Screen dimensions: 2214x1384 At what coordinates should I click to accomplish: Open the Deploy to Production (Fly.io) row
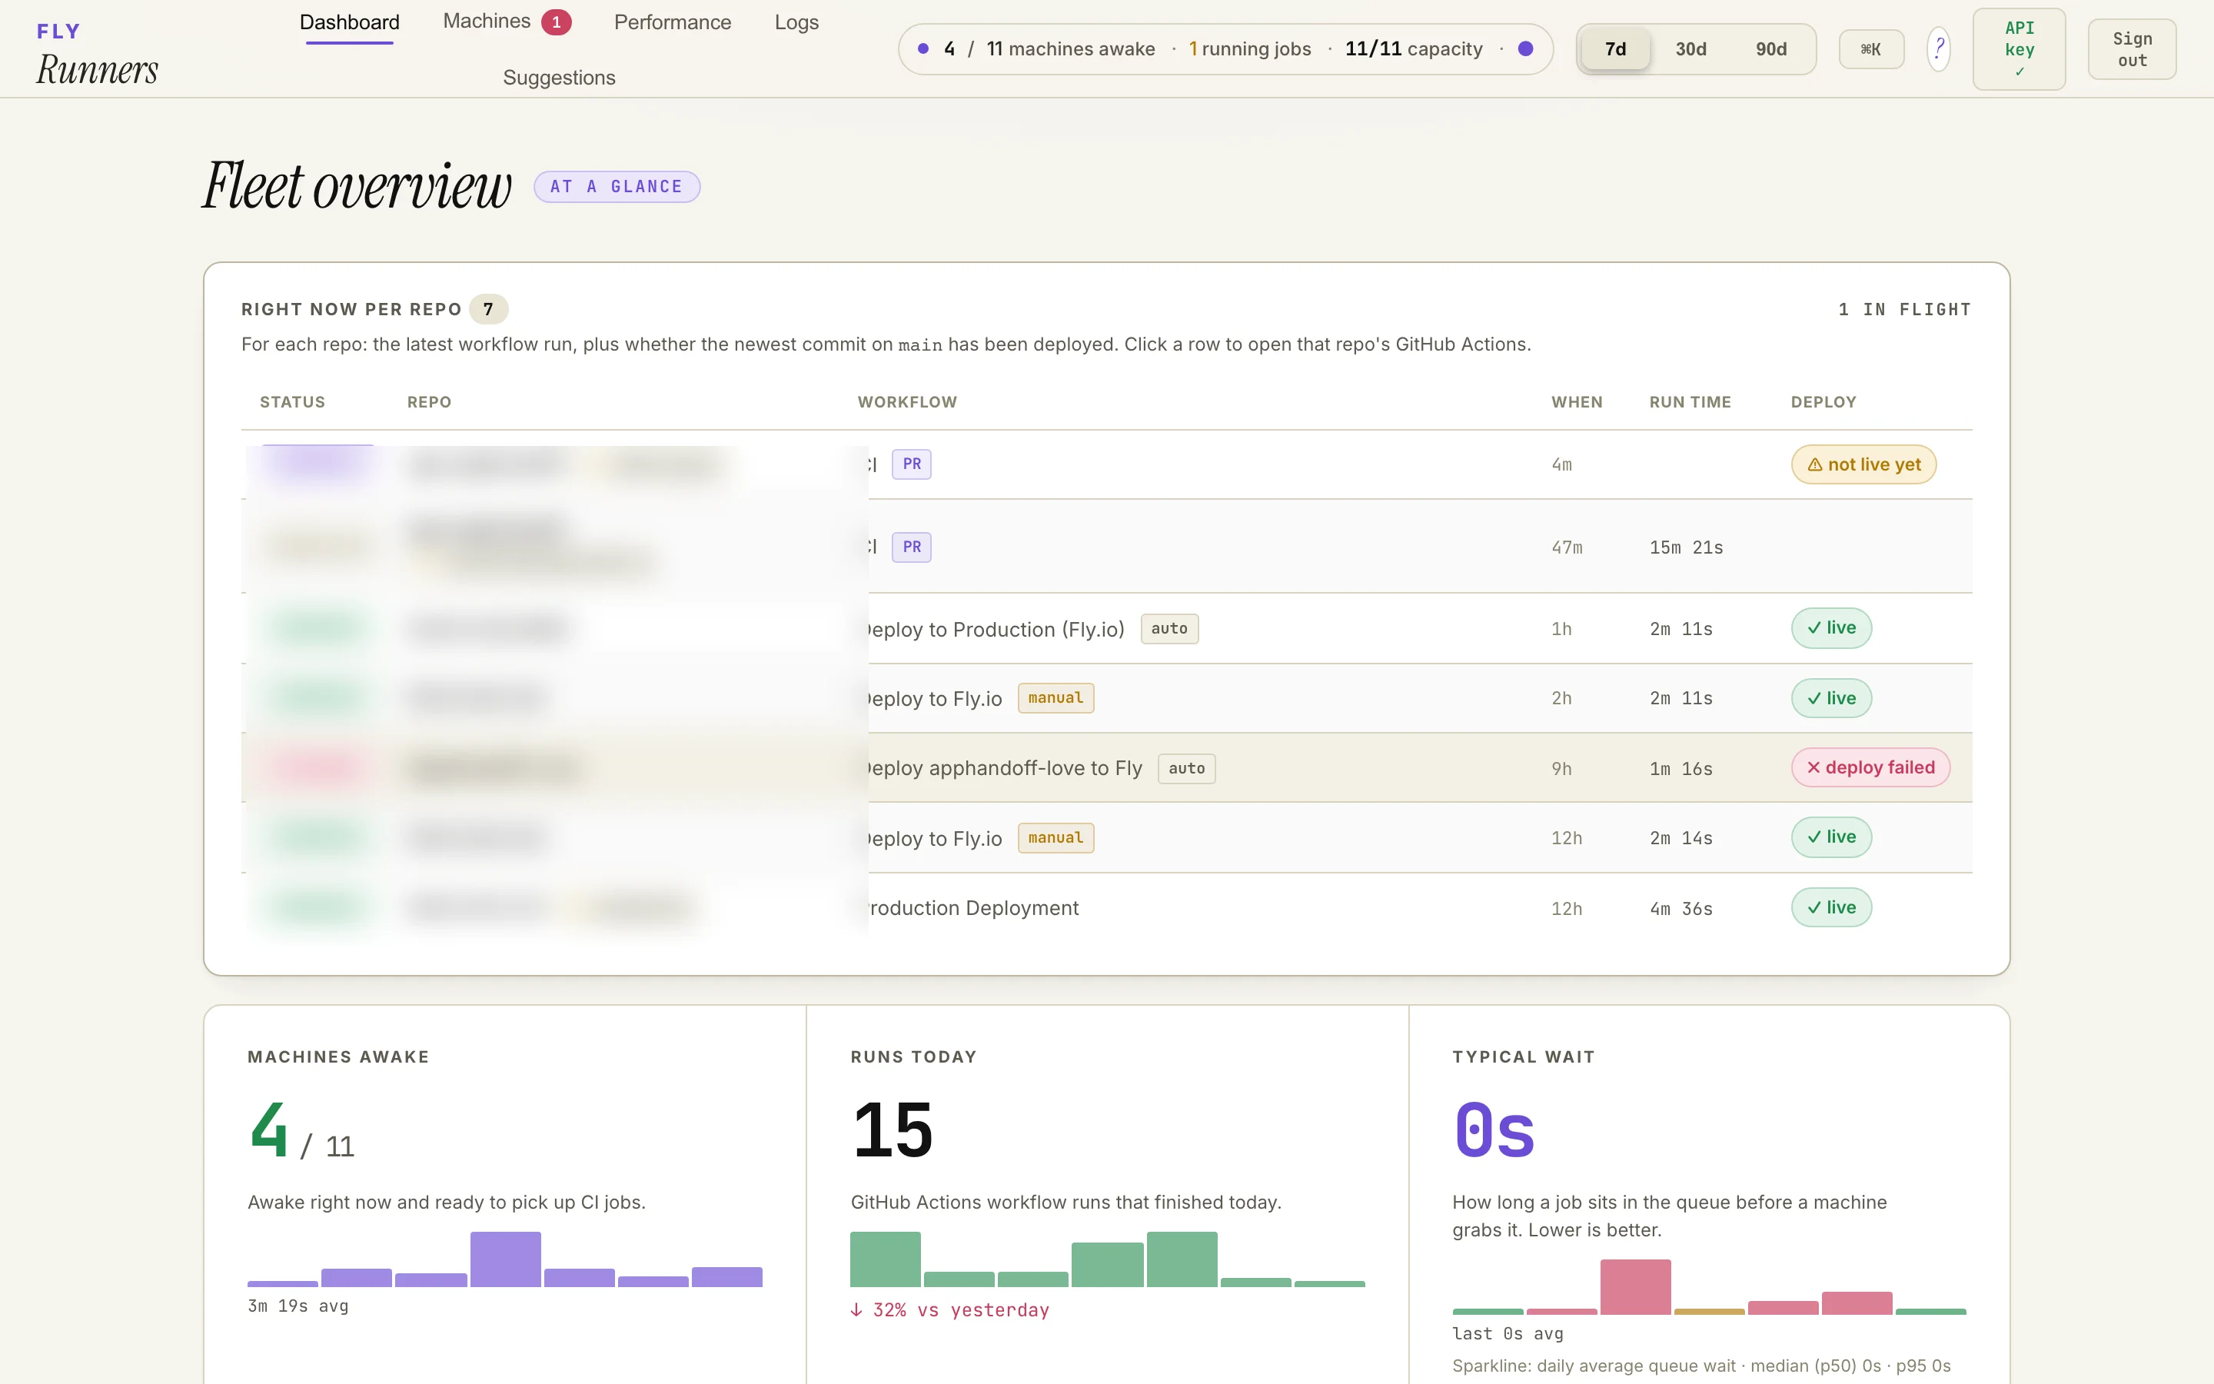point(995,629)
